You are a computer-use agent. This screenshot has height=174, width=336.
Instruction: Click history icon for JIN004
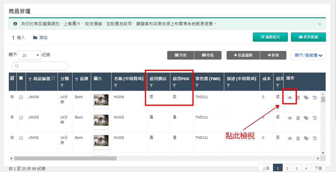[315, 98]
